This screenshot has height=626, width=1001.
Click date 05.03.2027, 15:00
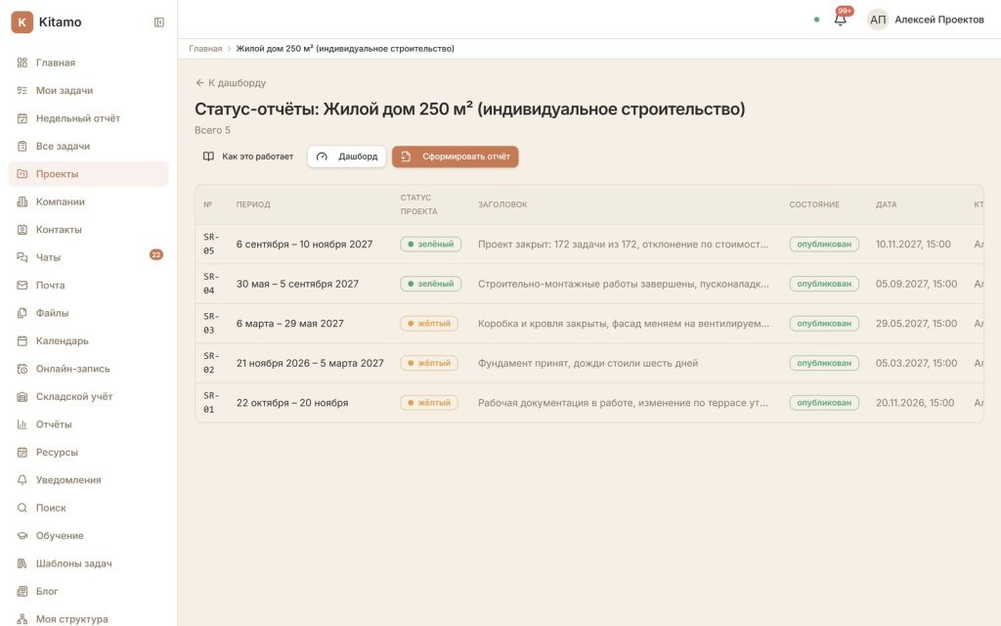[x=916, y=363]
